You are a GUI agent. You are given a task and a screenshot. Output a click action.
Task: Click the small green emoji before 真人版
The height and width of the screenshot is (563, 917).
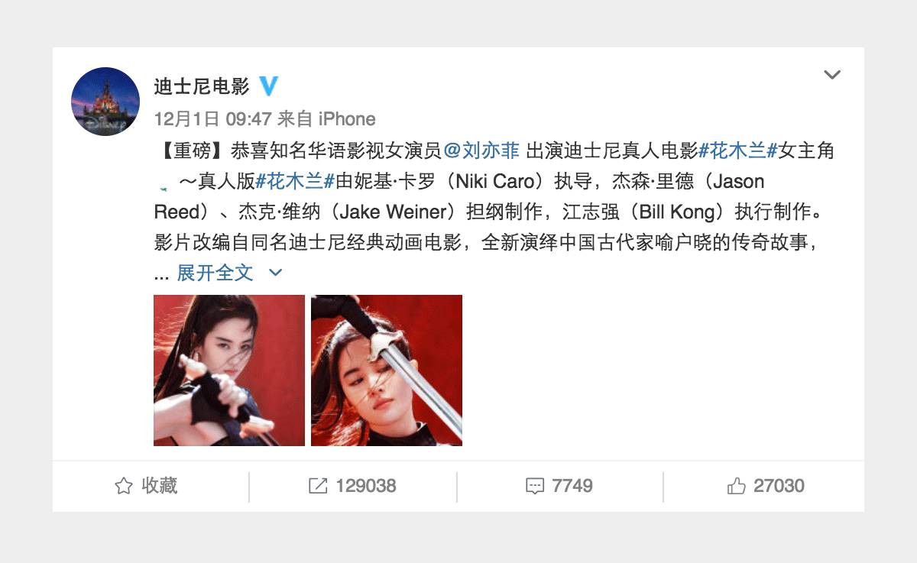162,185
